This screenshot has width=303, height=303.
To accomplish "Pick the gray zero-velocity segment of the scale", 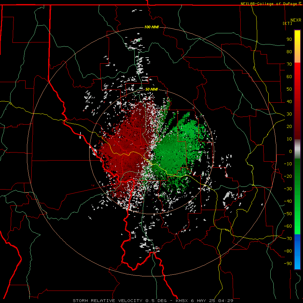I will 297,149.
